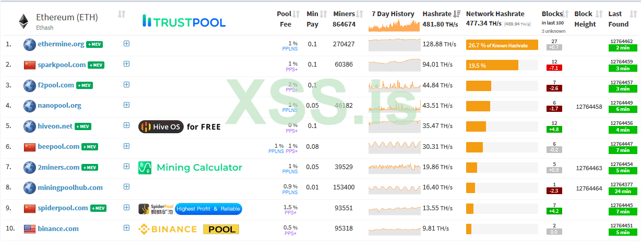
Task: Click the +MEV badge next to spiderpool.com
Action: (x=99, y=208)
